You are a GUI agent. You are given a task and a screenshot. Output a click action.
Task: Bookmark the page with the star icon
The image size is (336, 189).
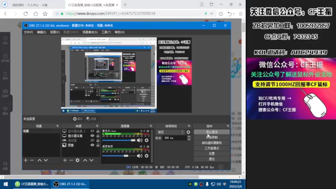tap(45, 14)
